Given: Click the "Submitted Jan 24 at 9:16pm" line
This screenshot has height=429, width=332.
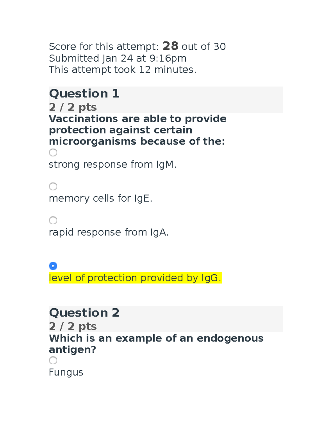Looking at the screenshot, I should pyautogui.click(x=118, y=58).
